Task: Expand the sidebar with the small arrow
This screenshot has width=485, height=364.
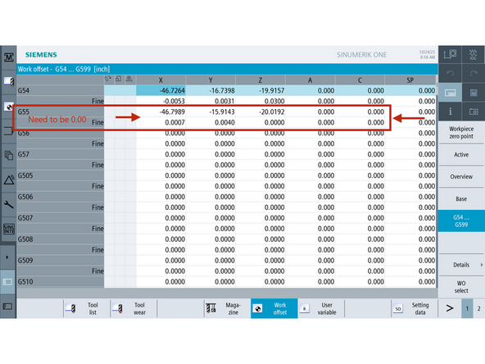Action: [7, 257]
